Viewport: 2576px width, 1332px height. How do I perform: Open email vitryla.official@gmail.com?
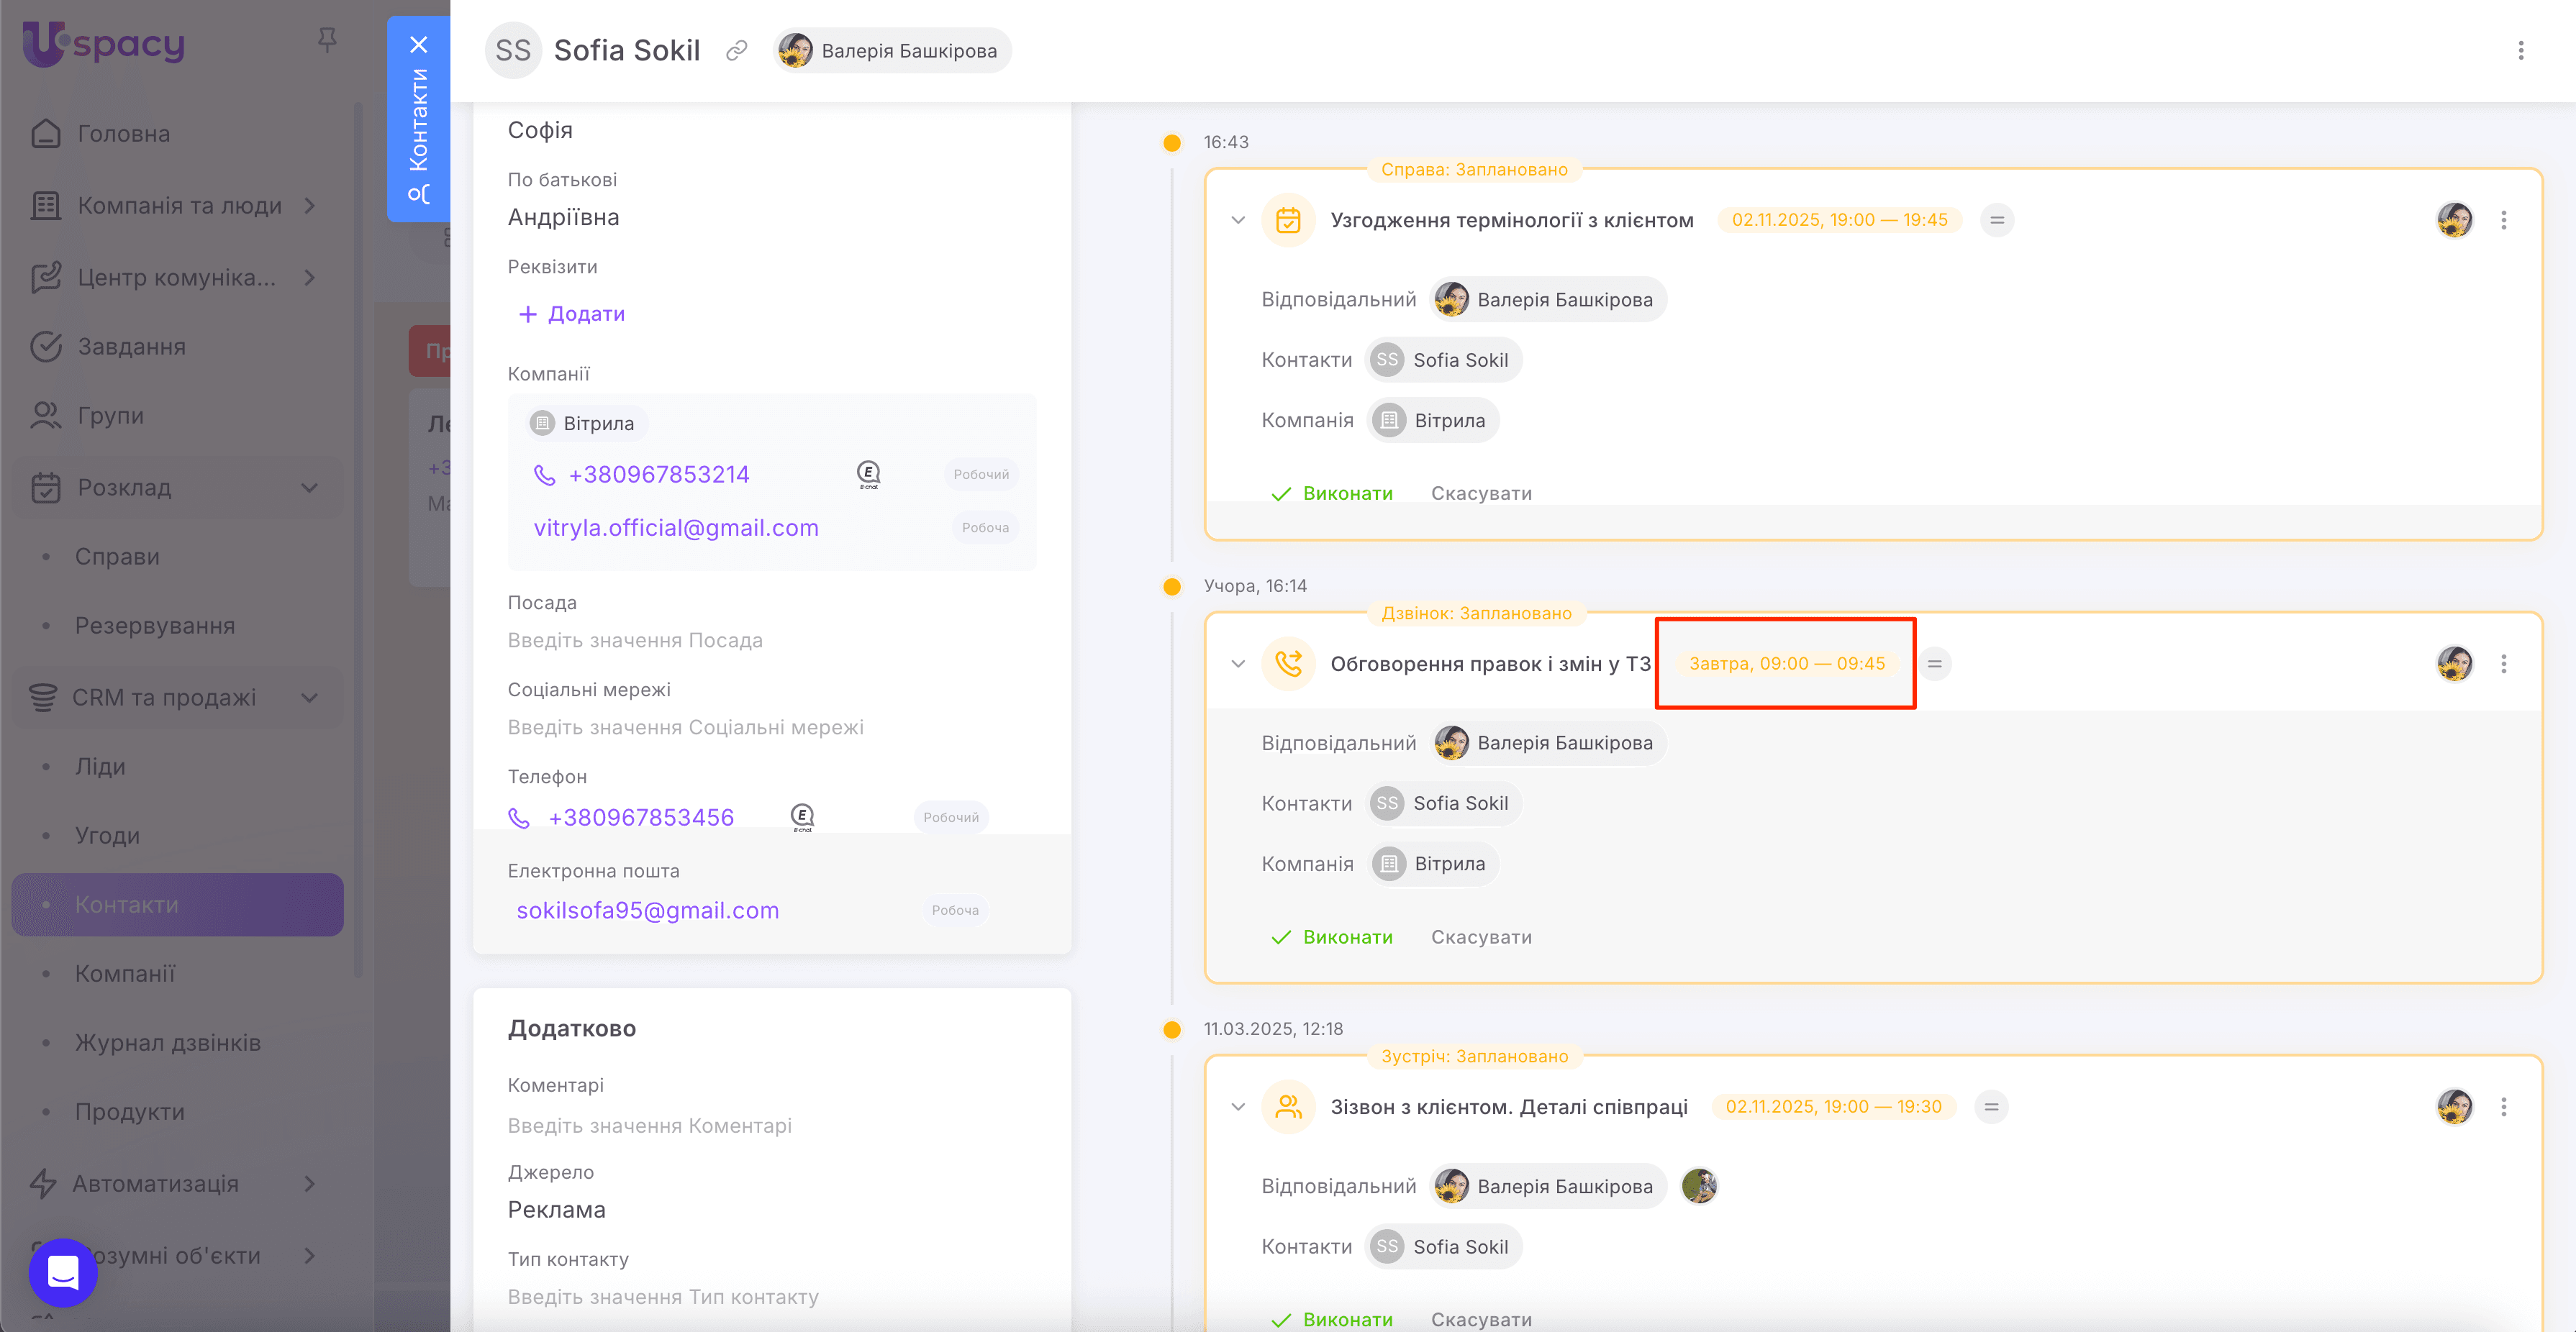click(x=676, y=528)
